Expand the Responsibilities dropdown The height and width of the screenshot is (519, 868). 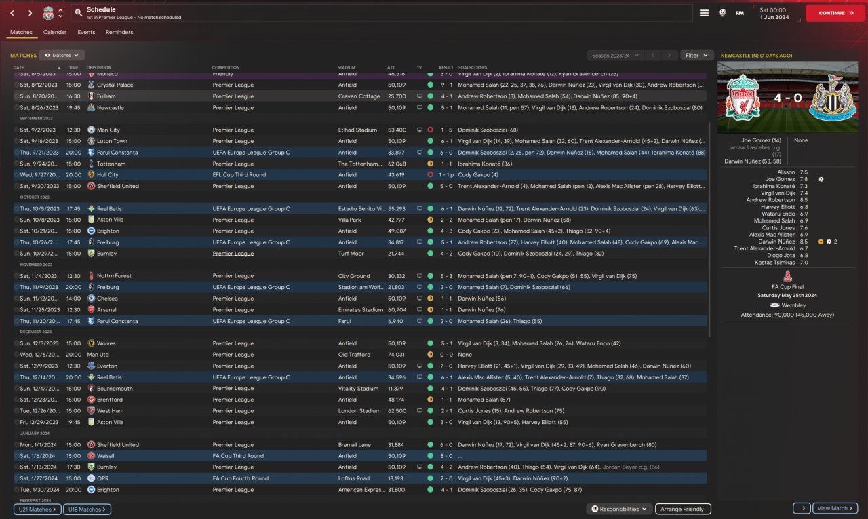(620, 509)
